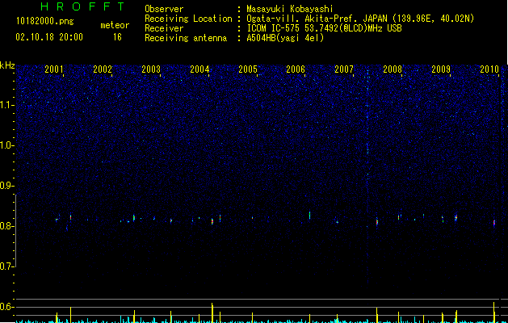Click the 2006 time marker

296,69
